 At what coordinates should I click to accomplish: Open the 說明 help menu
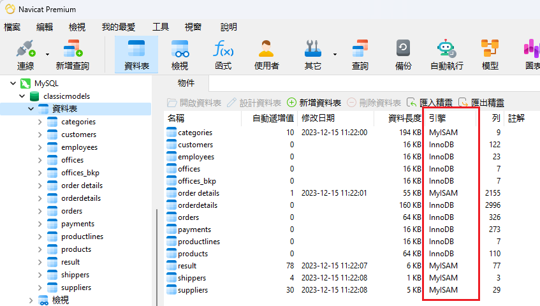pyautogui.click(x=229, y=27)
